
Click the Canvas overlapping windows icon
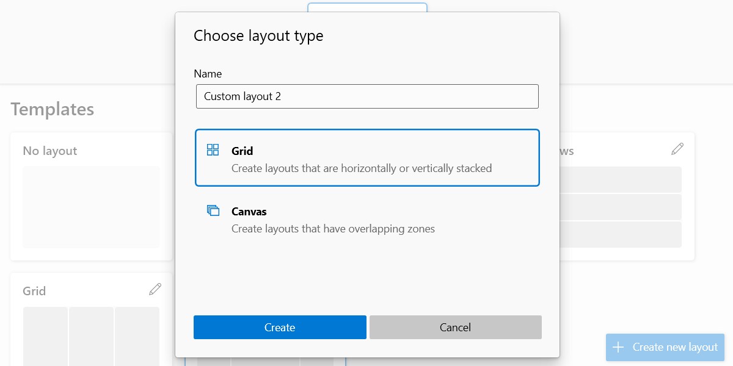click(213, 210)
